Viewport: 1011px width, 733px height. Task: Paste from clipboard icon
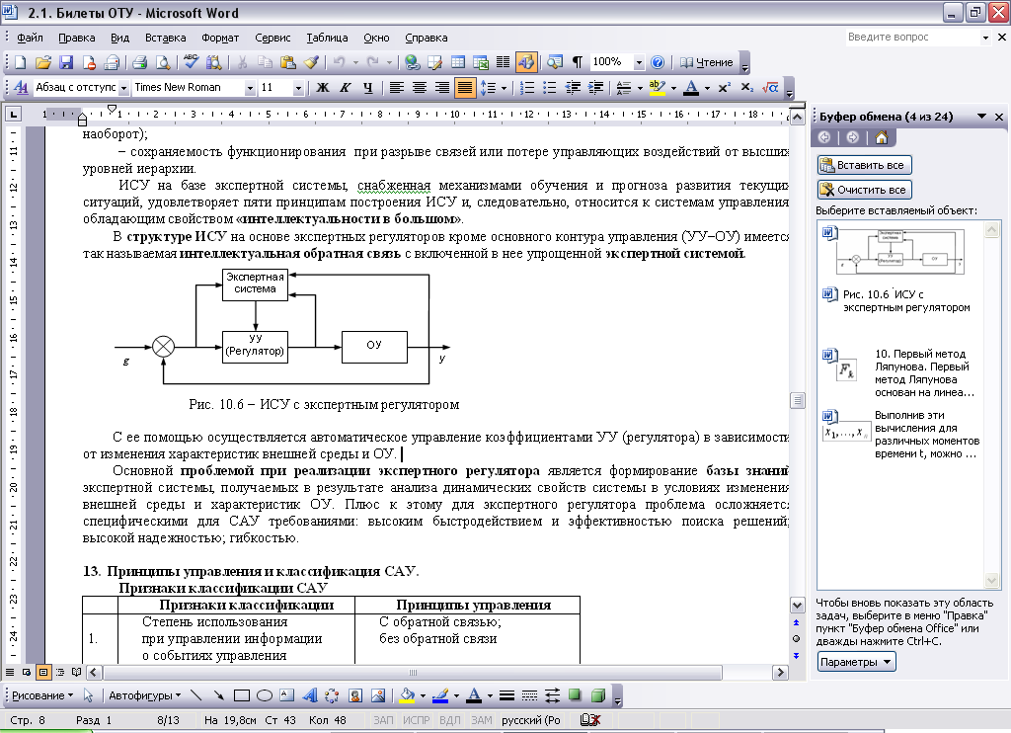coord(287,62)
